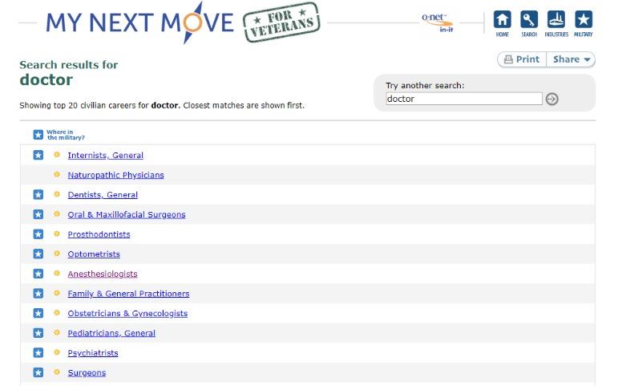618x386 pixels.
Task: Open the Oral & Maxillofacial Surgeons link
Action: click(127, 214)
